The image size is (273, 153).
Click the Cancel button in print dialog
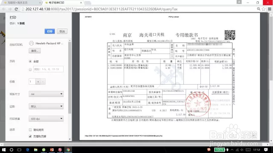62,31
